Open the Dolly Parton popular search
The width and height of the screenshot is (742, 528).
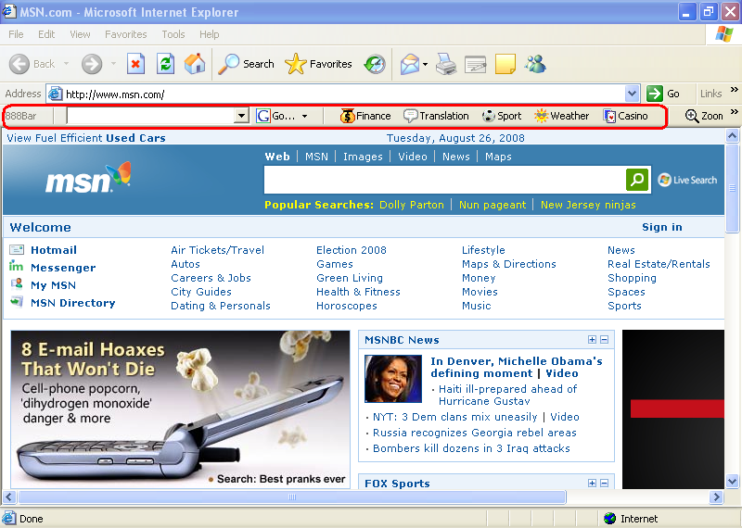point(412,205)
